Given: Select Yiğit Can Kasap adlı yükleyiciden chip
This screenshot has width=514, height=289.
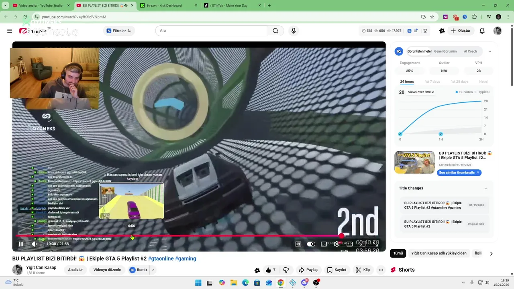Looking at the screenshot, I should [439, 253].
